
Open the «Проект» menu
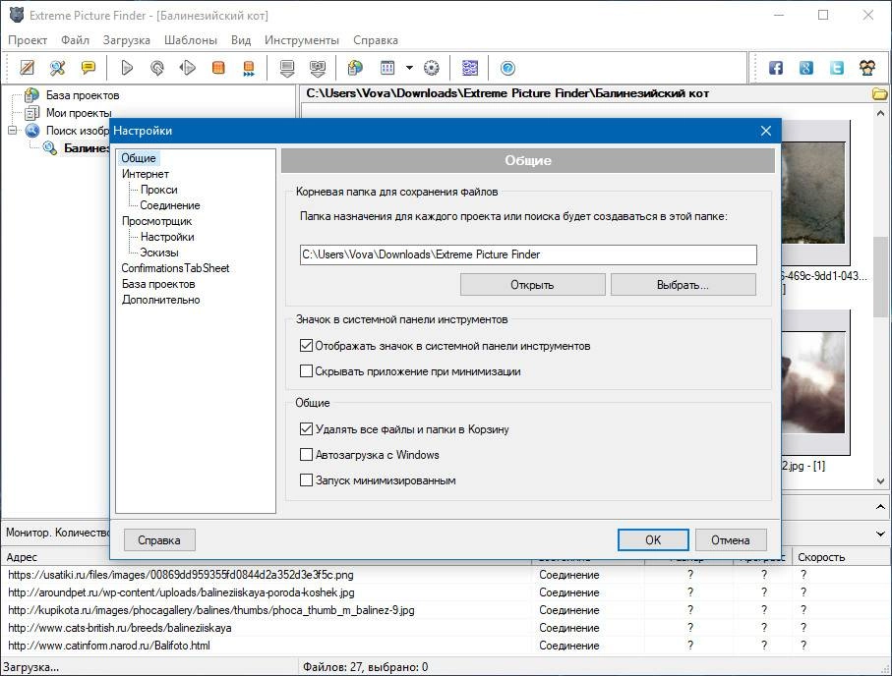coord(28,40)
